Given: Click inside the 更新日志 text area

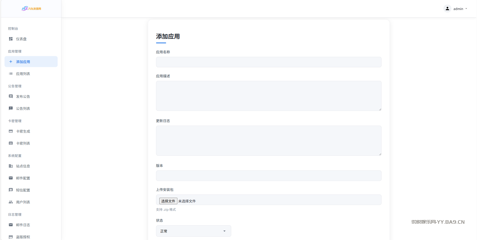Looking at the screenshot, I should [269, 141].
